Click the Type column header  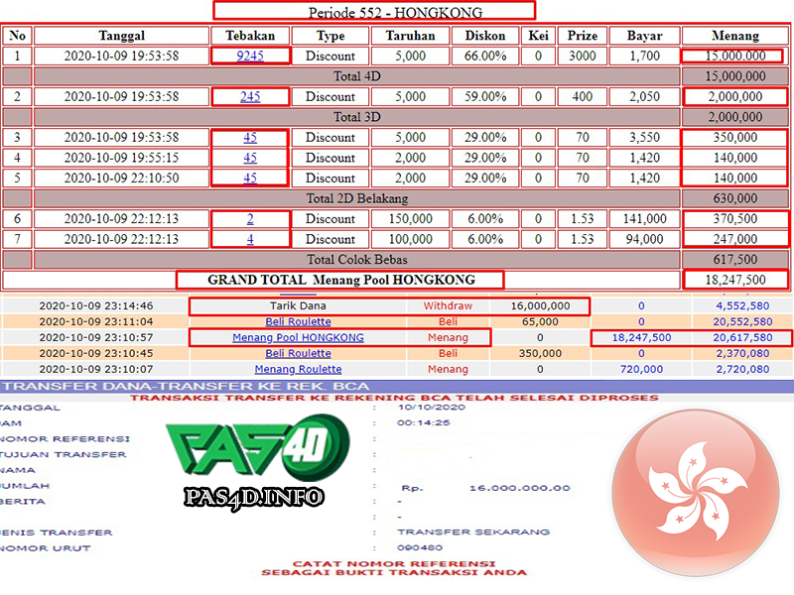pyautogui.click(x=331, y=36)
